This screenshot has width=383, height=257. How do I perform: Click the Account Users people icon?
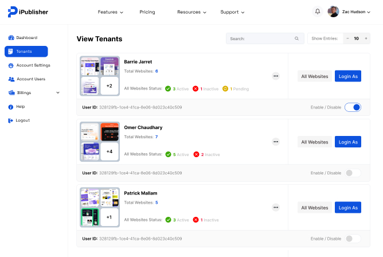coord(11,79)
